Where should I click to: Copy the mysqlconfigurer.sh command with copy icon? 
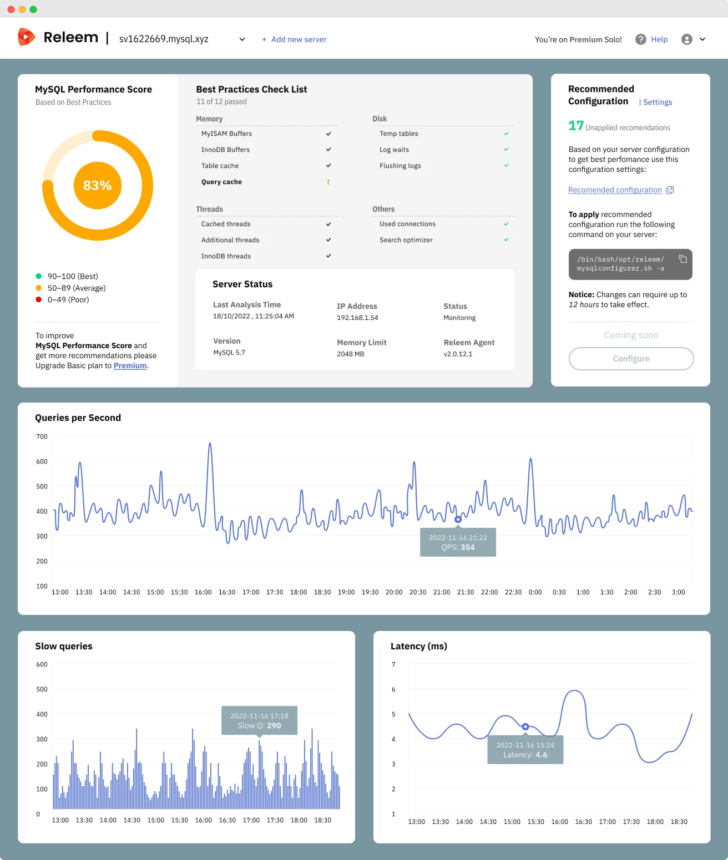pos(683,259)
